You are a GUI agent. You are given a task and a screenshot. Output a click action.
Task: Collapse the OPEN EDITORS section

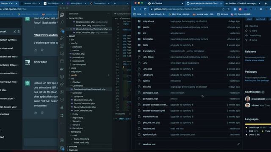[x=75, y=18]
